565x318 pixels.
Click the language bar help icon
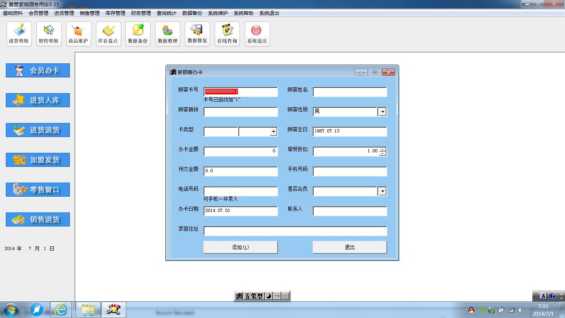[x=552, y=296]
